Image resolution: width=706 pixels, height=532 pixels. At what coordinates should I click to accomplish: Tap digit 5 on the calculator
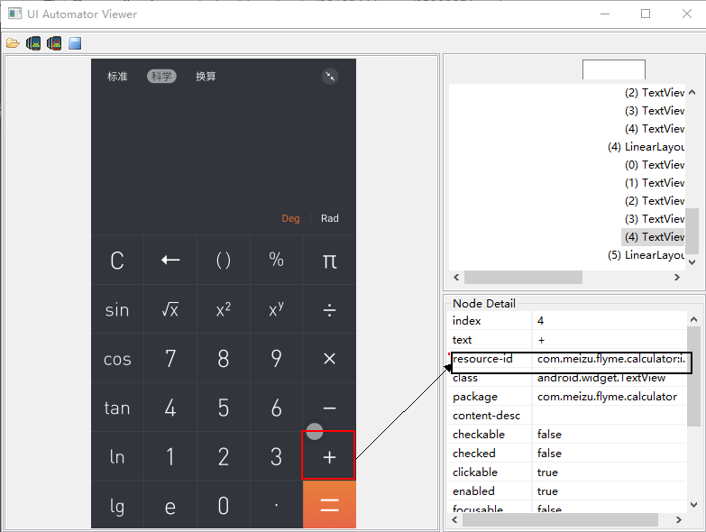tap(224, 408)
